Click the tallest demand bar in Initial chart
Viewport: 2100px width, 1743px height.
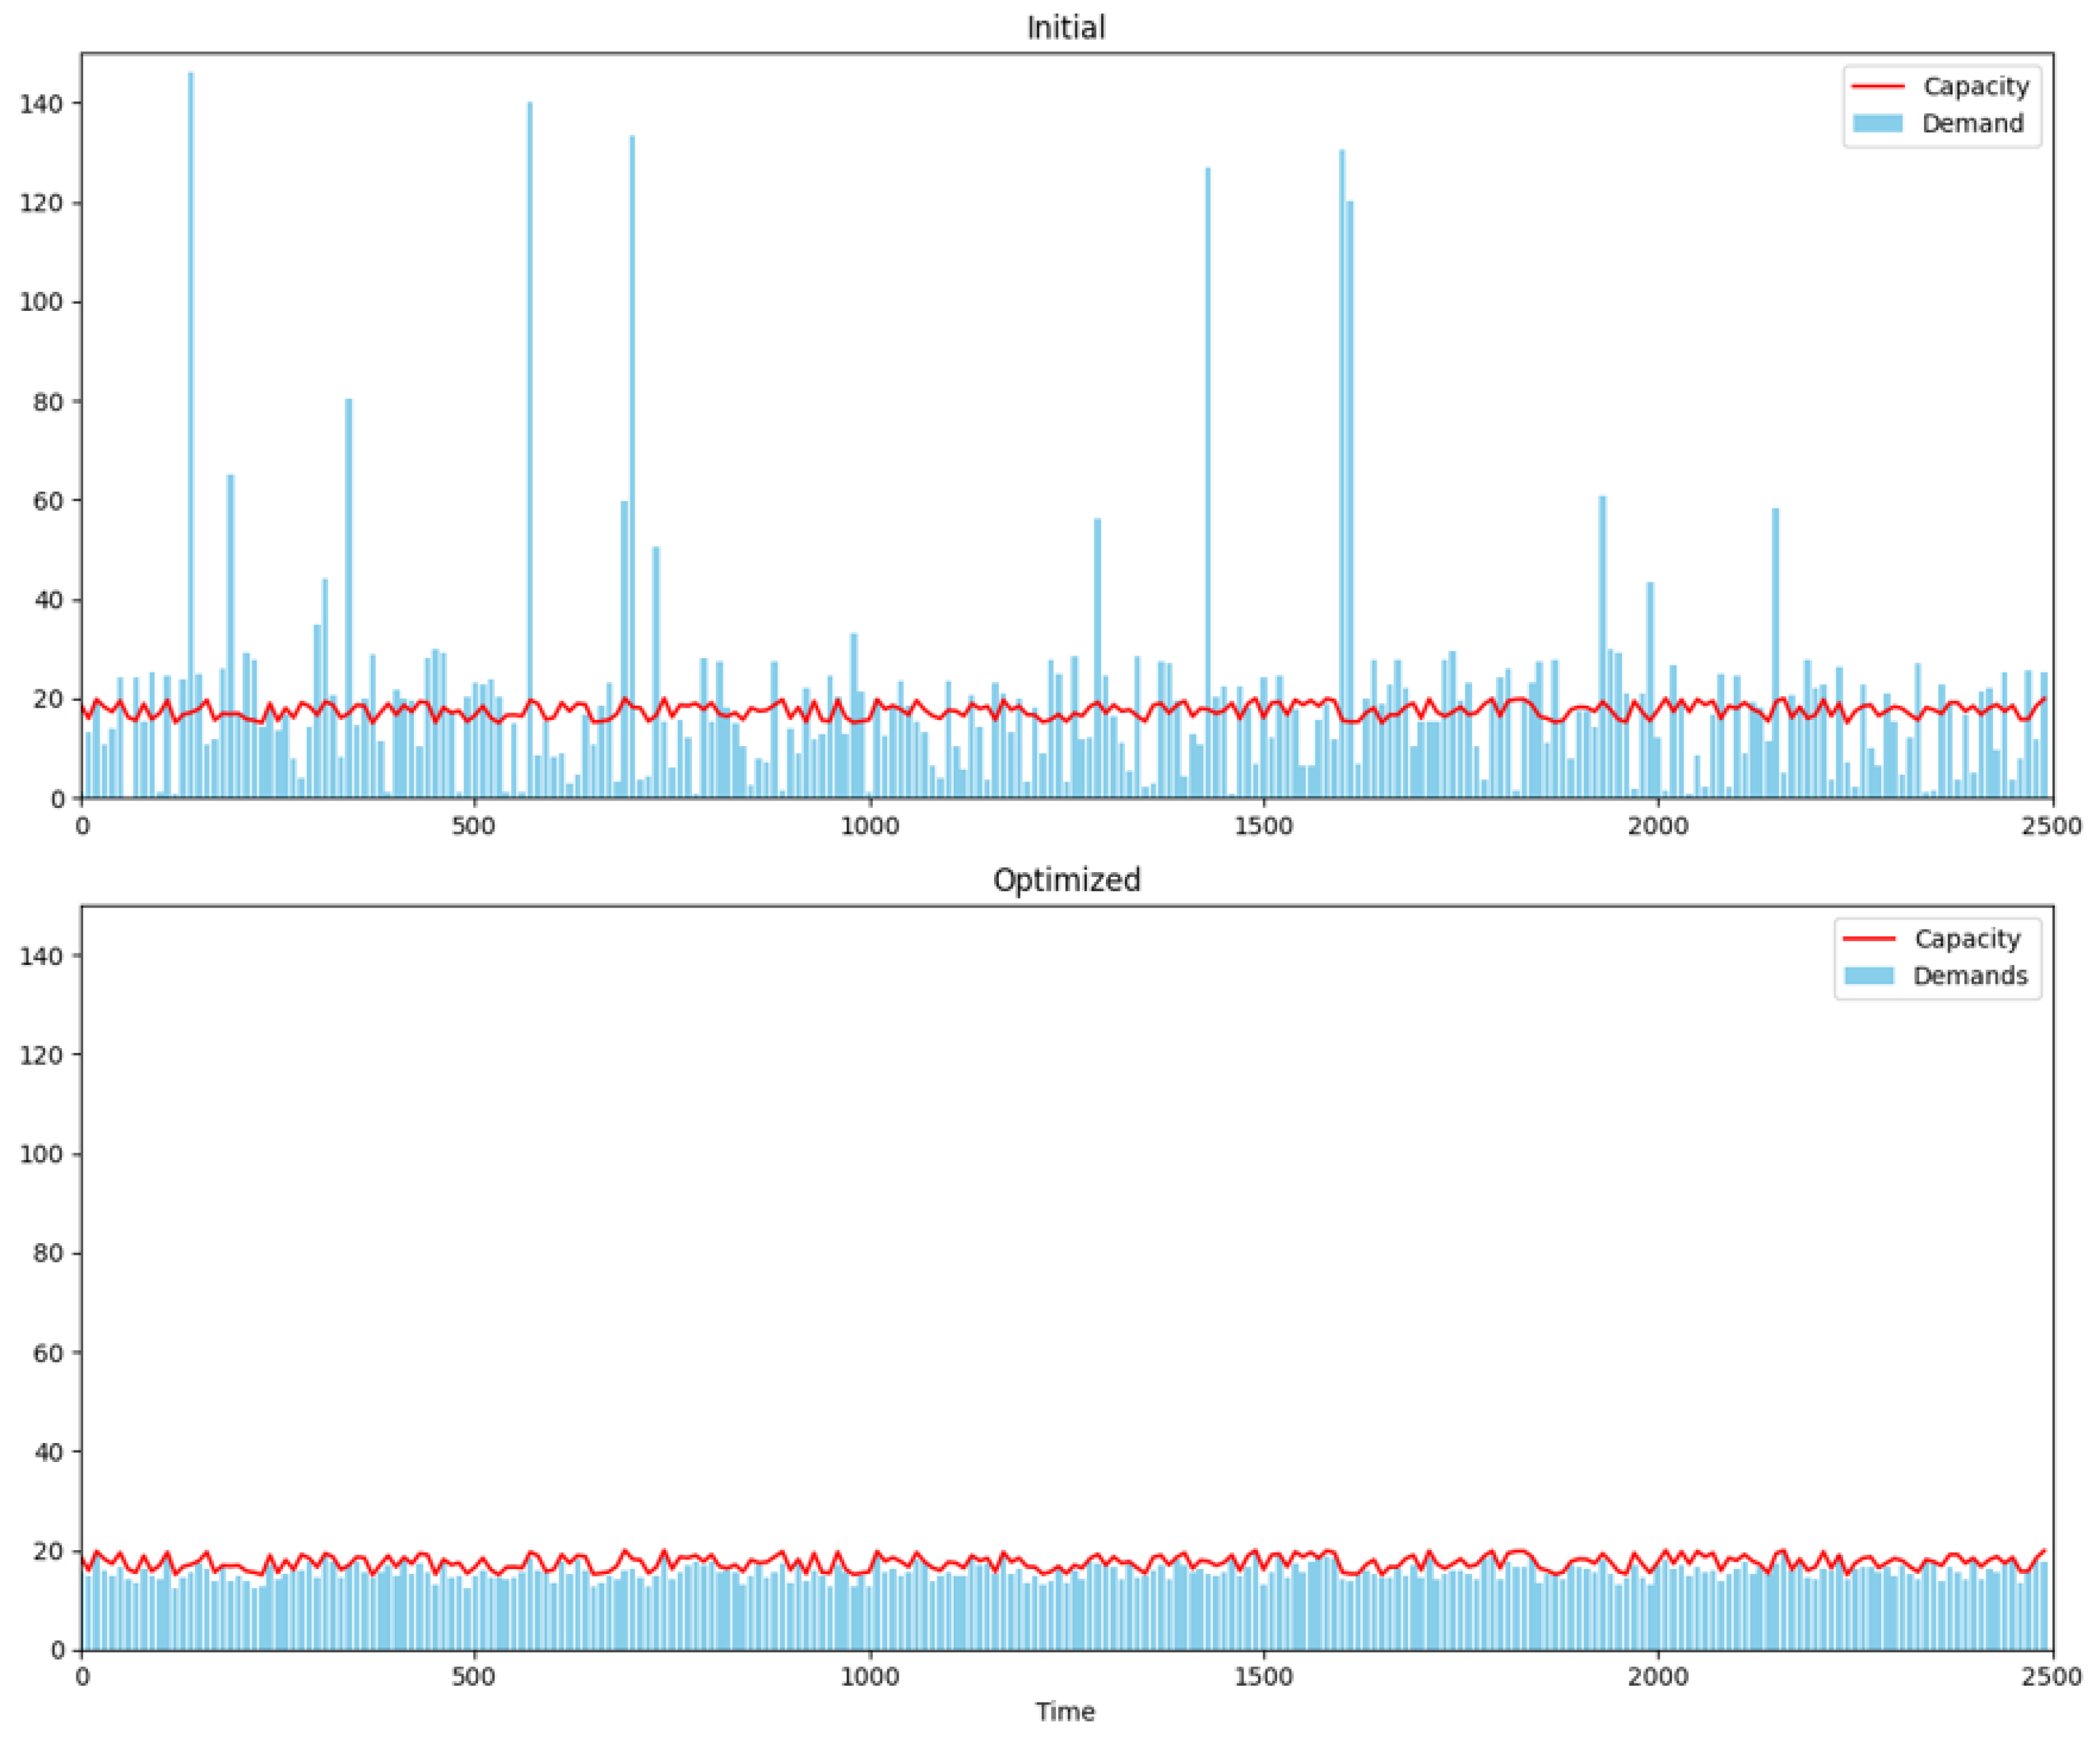click(x=191, y=400)
